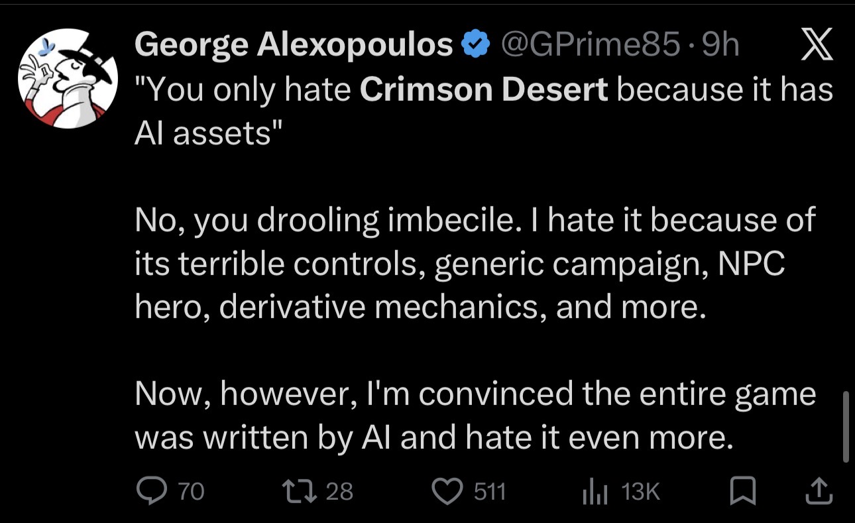The image size is (855, 523).
Task: Click the reply count of 70
Action: (x=192, y=491)
